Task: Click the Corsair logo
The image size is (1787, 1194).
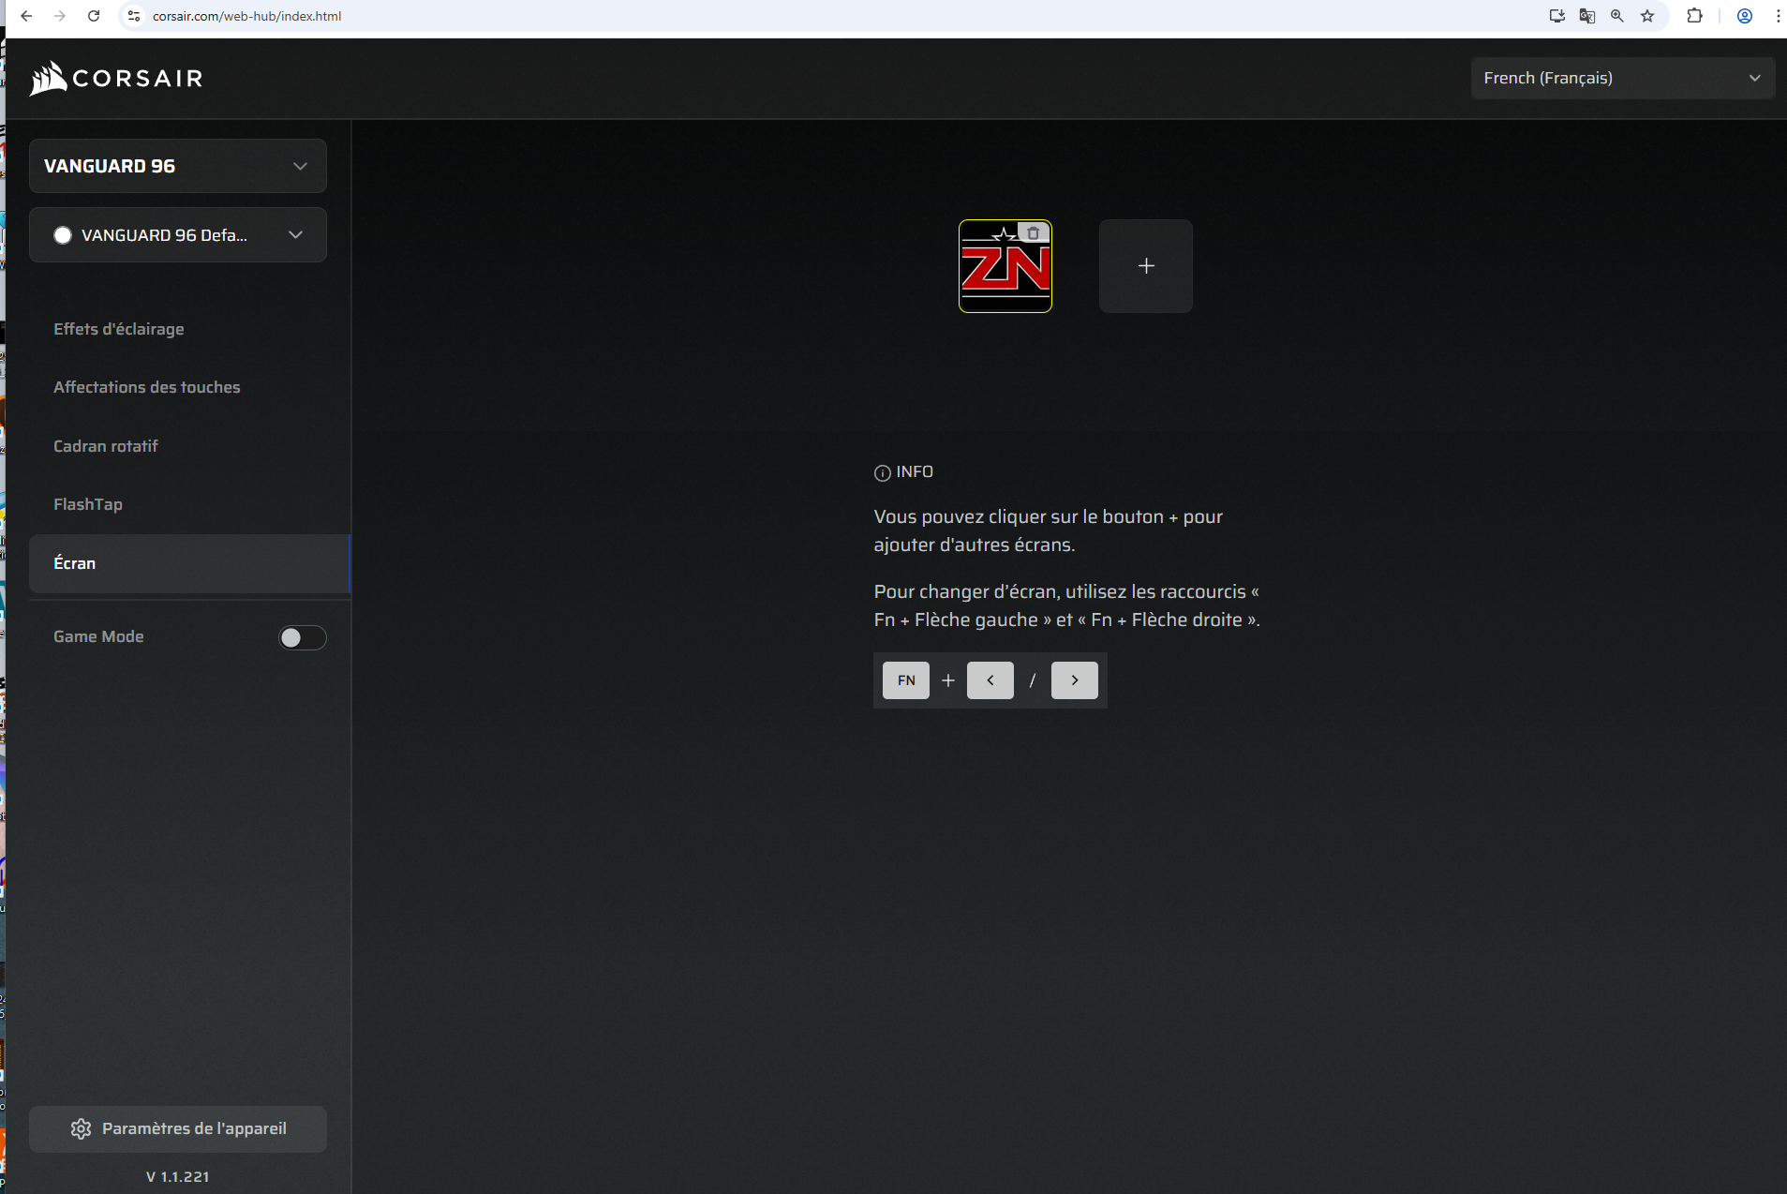Action: 116,79
